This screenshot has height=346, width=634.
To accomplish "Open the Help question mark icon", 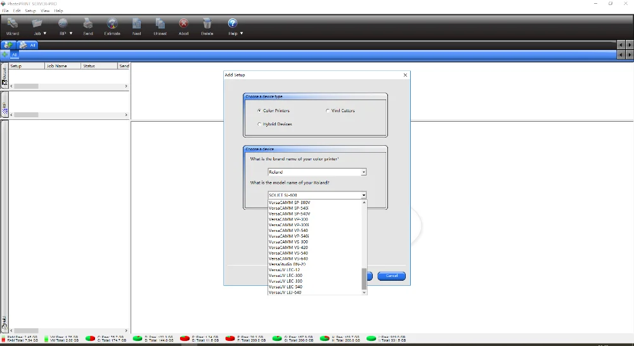I will click(x=233, y=23).
